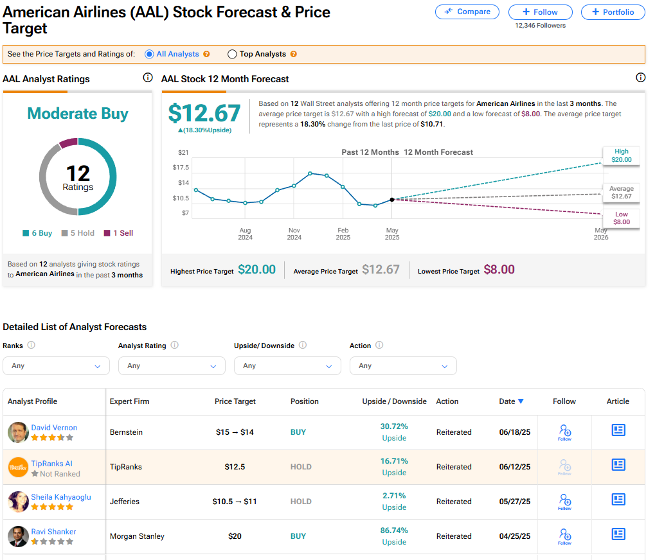Click David Vernon's star rating
The image size is (655, 560).
[x=52, y=437]
